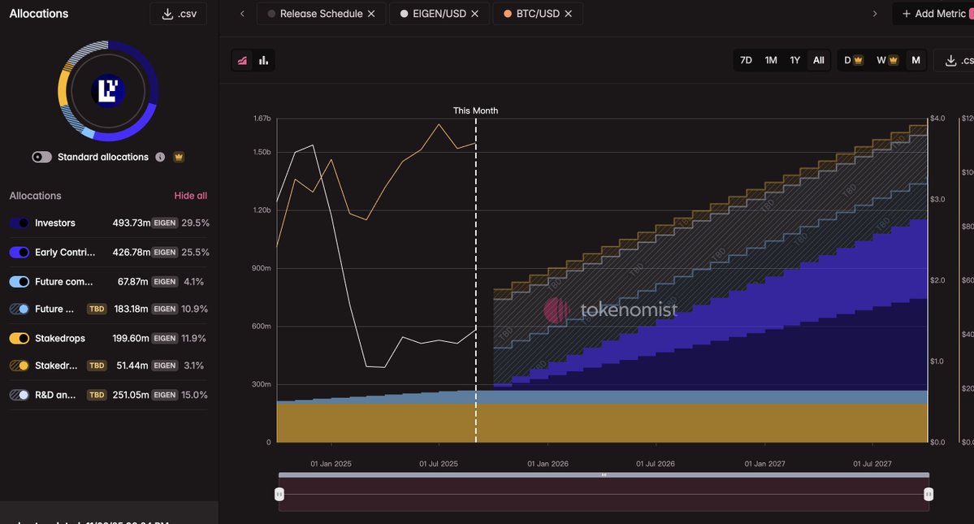Click the crown icon beside Standard allocations
Viewport: 974px width, 524px height.
point(179,157)
